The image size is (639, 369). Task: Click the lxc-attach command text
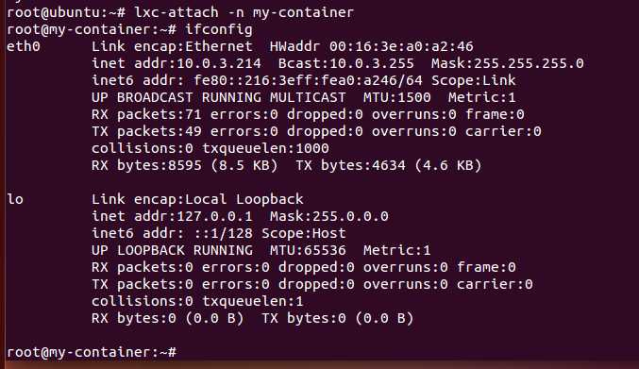[244, 12]
